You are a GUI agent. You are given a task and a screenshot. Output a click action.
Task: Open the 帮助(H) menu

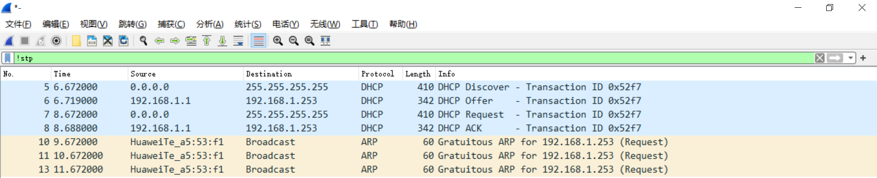(x=403, y=24)
